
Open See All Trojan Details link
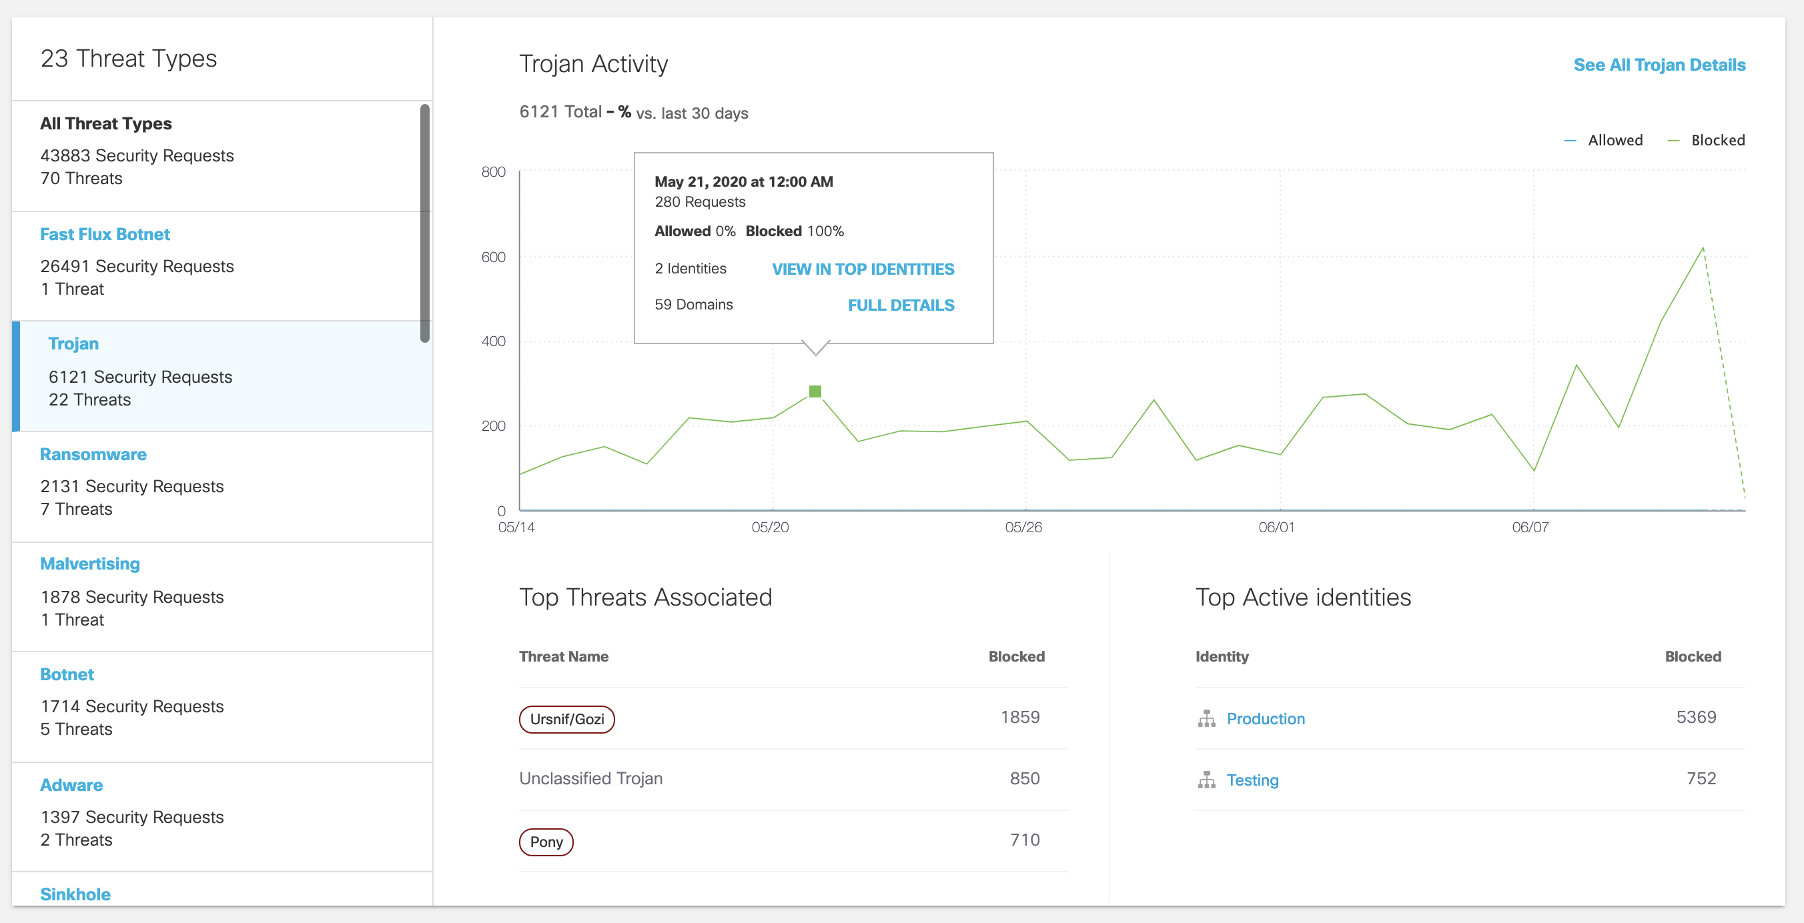pyautogui.click(x=1659, y=65)
